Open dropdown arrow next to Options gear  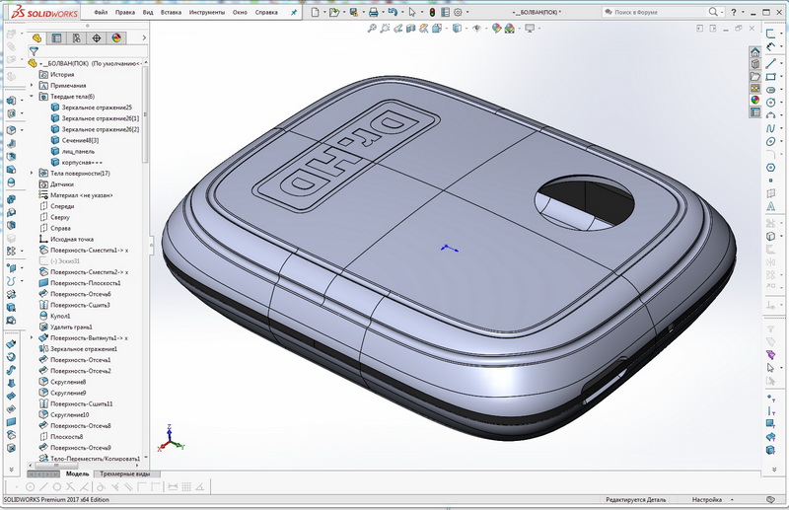click(x=467, y=12)
